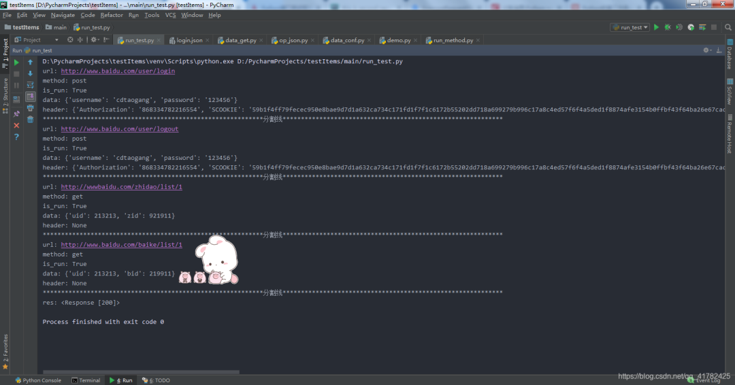Open the Tools menu

(x=152, y=15)
